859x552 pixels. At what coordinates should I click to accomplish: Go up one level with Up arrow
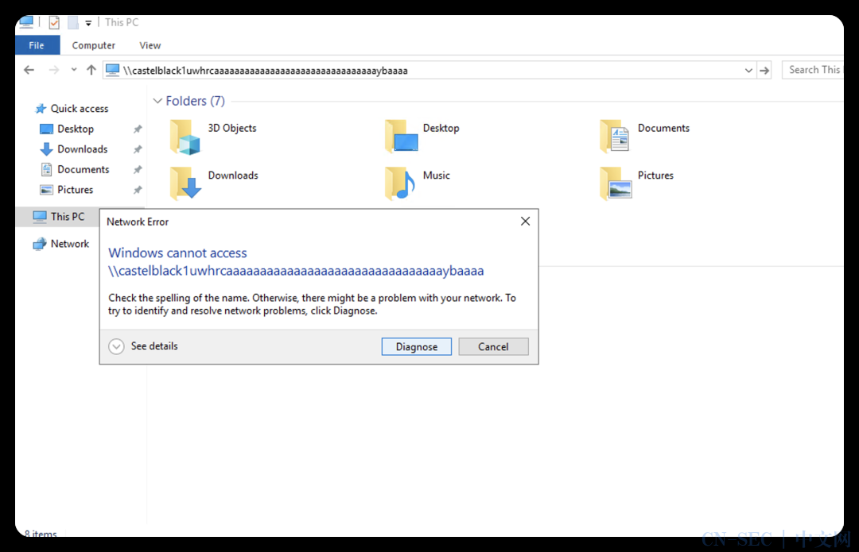(x=91, y=70)
